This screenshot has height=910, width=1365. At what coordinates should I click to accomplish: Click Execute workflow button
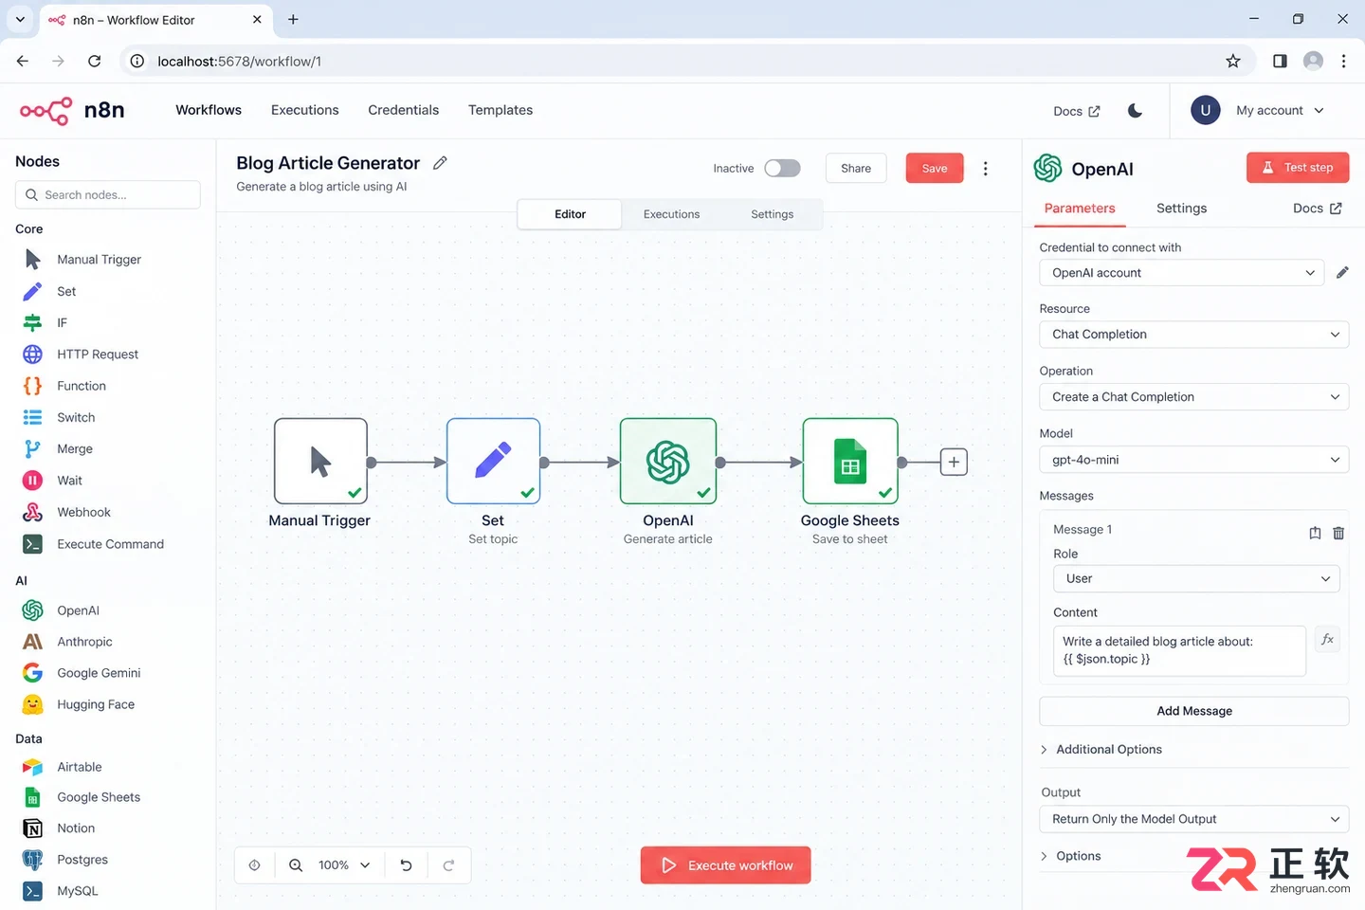725,865
